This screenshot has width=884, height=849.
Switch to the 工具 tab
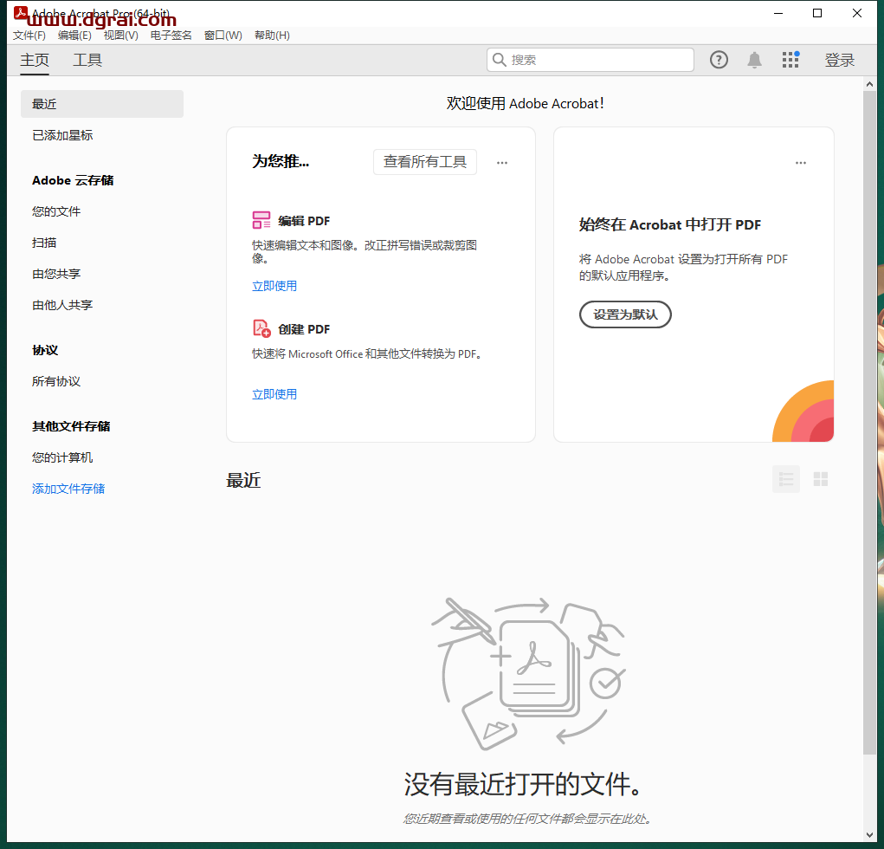point(87,60)
